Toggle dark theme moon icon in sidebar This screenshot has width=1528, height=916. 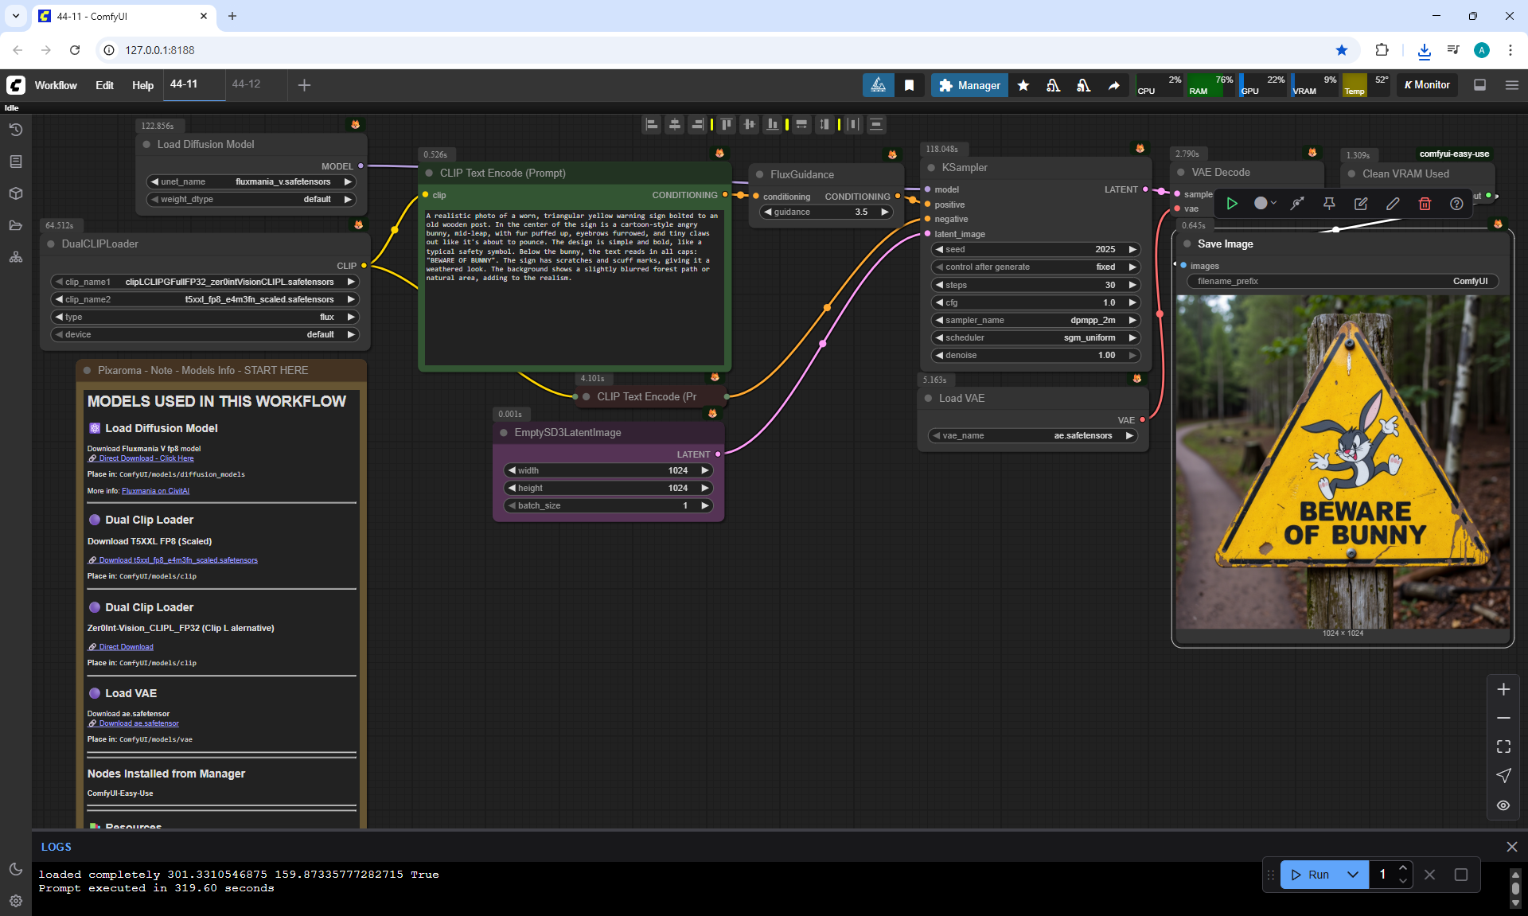pos(16,869)
